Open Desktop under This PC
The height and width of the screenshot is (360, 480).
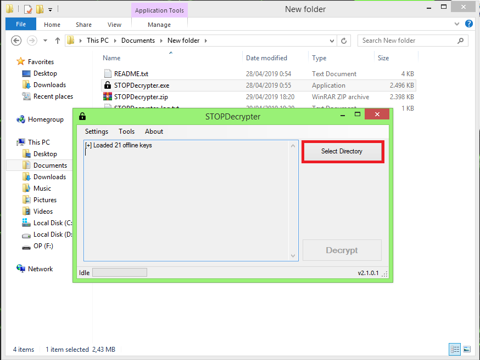(45, 154)
